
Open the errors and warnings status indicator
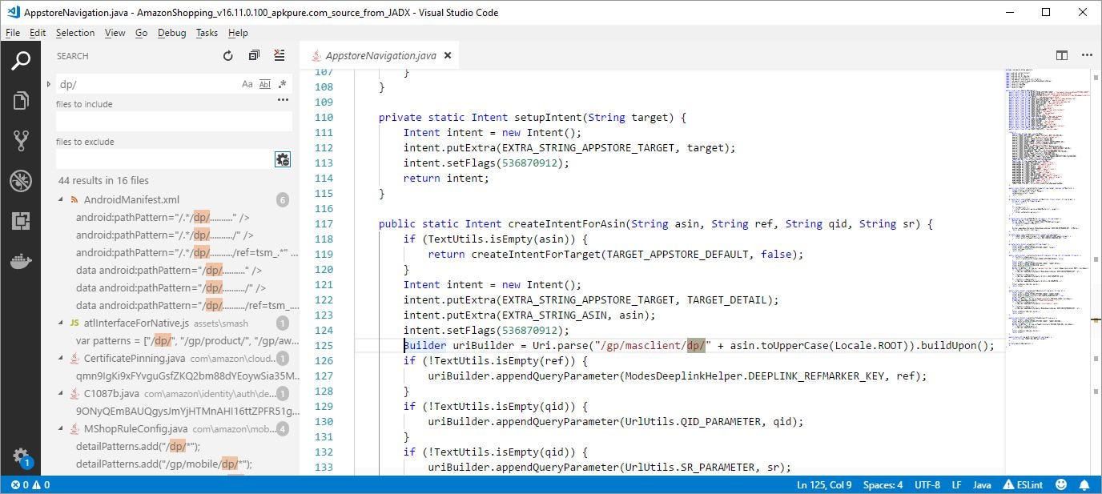30,484
